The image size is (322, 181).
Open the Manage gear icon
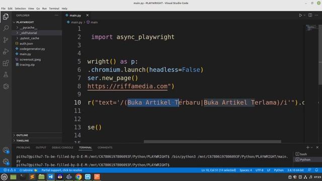6,161
